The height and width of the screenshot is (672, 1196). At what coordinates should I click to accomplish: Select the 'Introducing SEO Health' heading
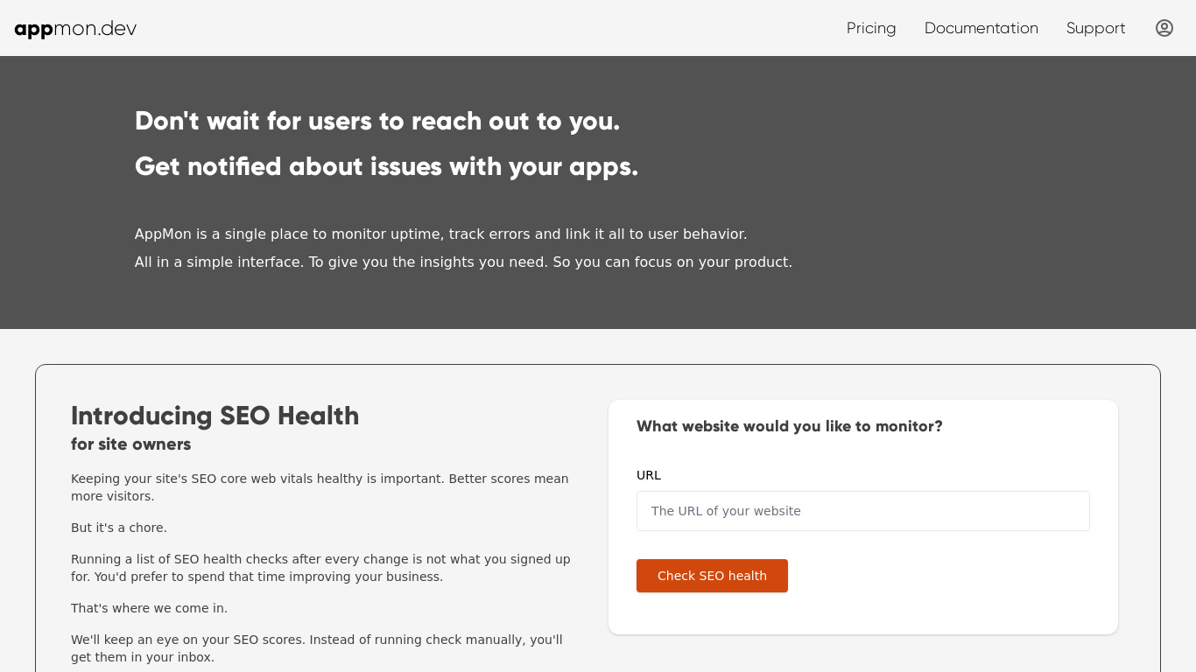coord(215,416)
